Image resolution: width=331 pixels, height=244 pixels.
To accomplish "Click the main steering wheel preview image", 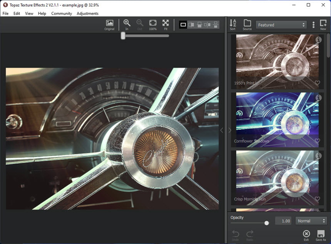I will point(112,139).
